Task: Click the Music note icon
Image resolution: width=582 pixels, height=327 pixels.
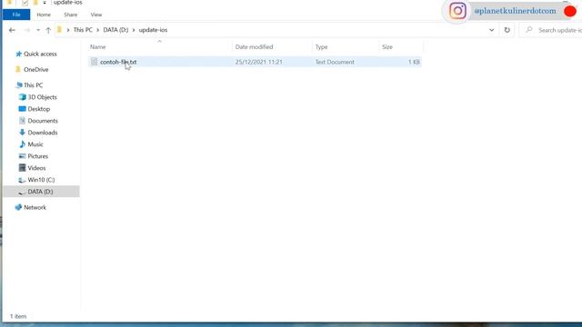Action: [x=22, y=144]
